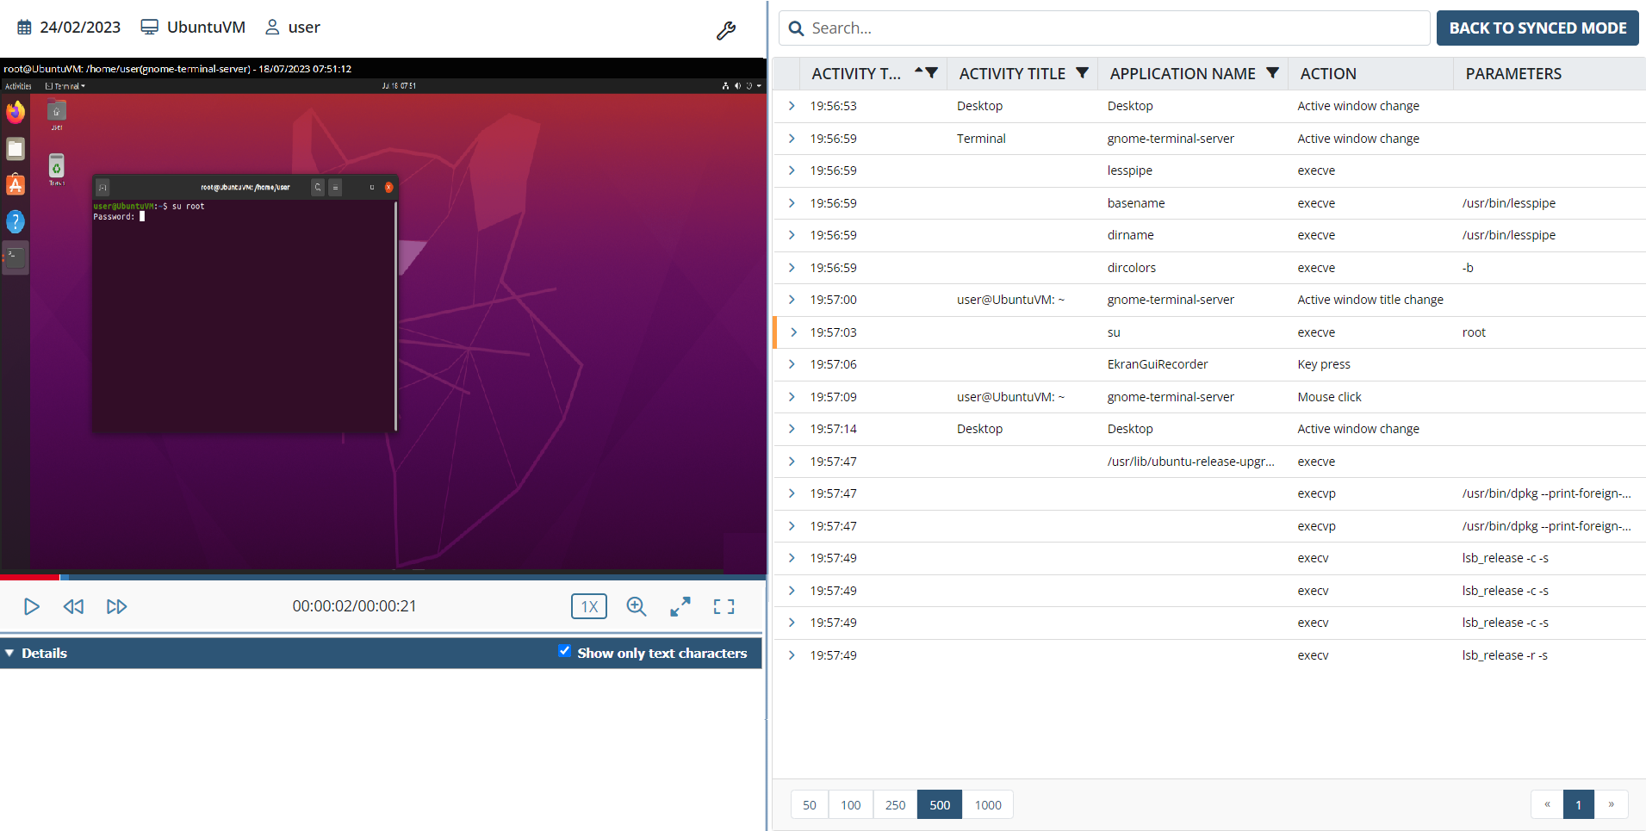Image resolution: width=1646 pixels, height=831 pixels.
Task: Click Back to Synced Mode button
Action: click(x=1537, y=28)
